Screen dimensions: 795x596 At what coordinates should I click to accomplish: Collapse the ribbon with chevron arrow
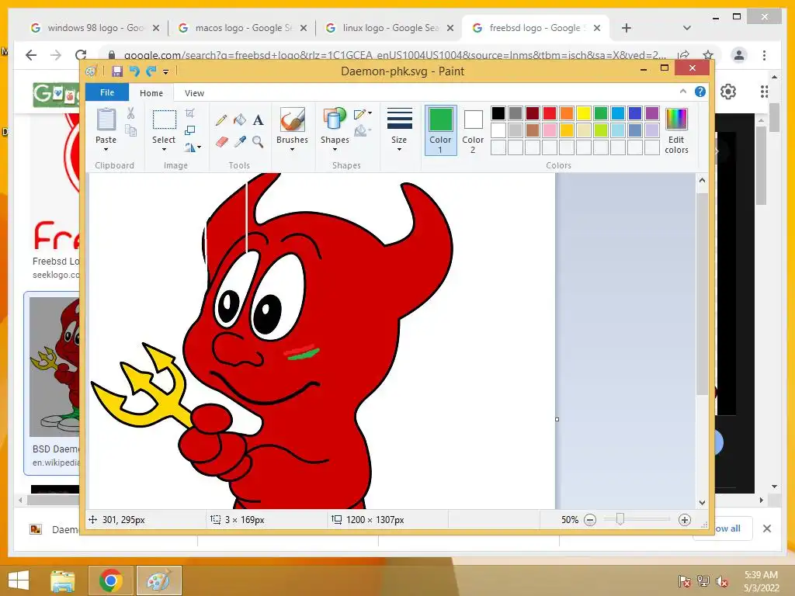(683, 92)
